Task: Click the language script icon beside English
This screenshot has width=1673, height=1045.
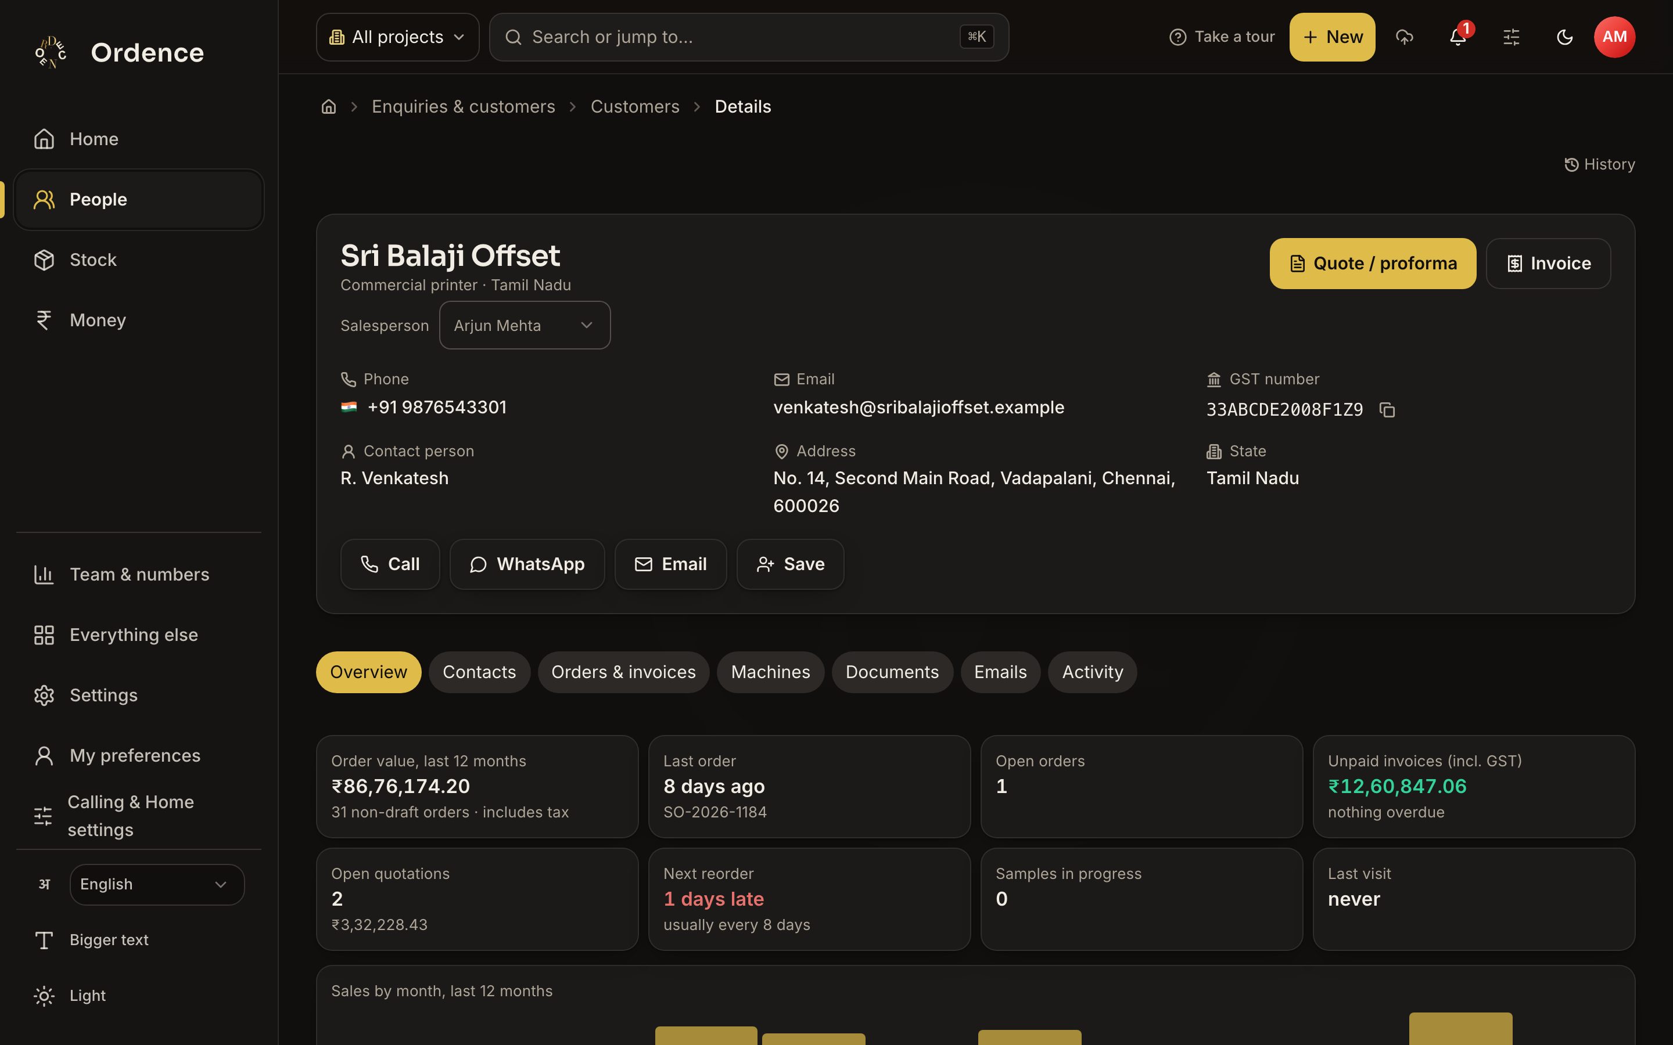Action: (44, 884)
